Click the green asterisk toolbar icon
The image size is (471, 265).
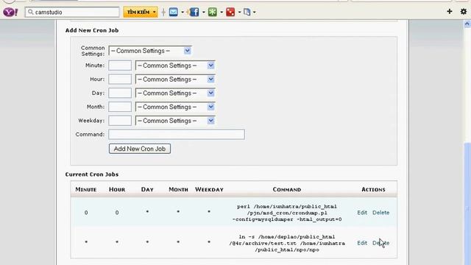point(213,12)
